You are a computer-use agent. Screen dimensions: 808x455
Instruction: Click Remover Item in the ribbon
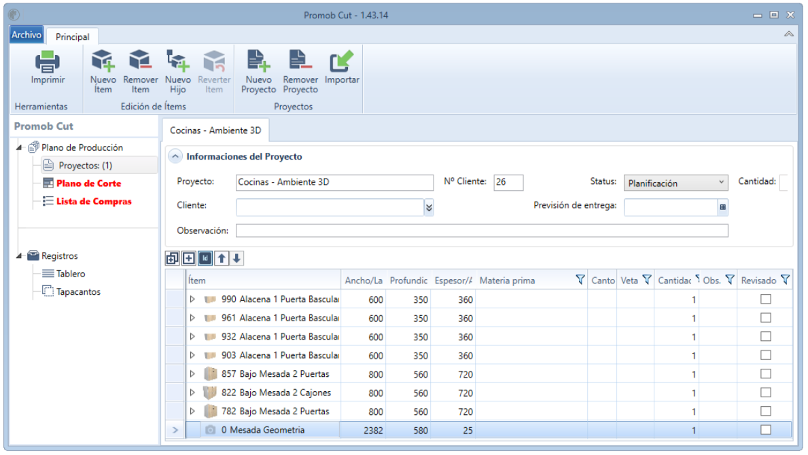(140, 71)
